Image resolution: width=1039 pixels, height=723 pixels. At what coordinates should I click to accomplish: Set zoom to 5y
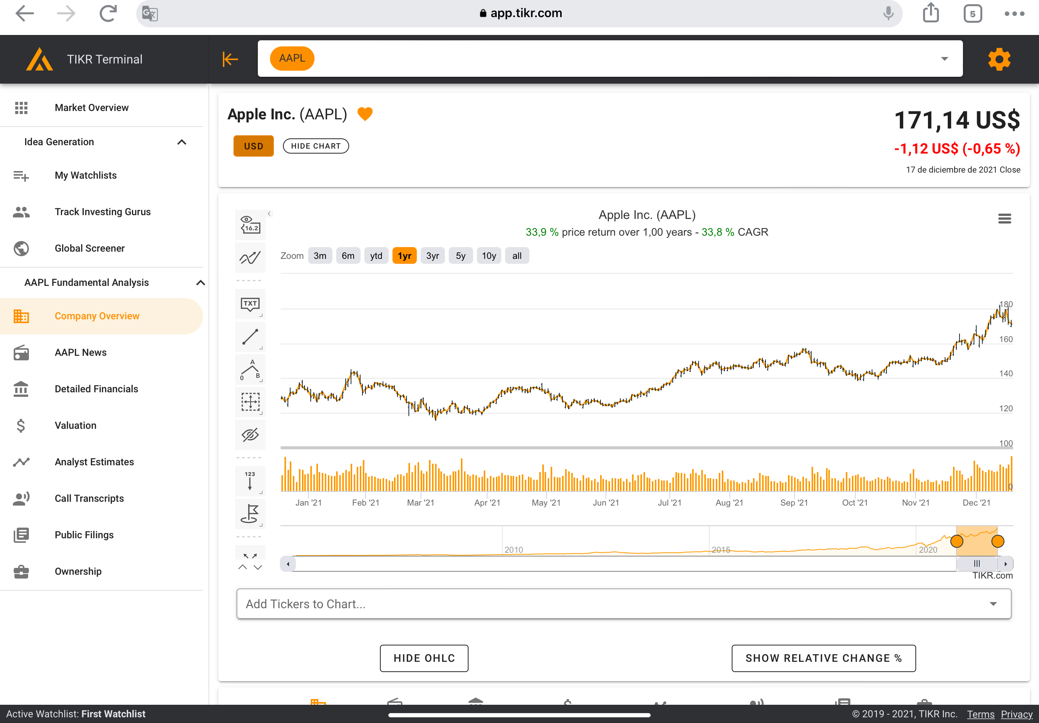(461, 255)
